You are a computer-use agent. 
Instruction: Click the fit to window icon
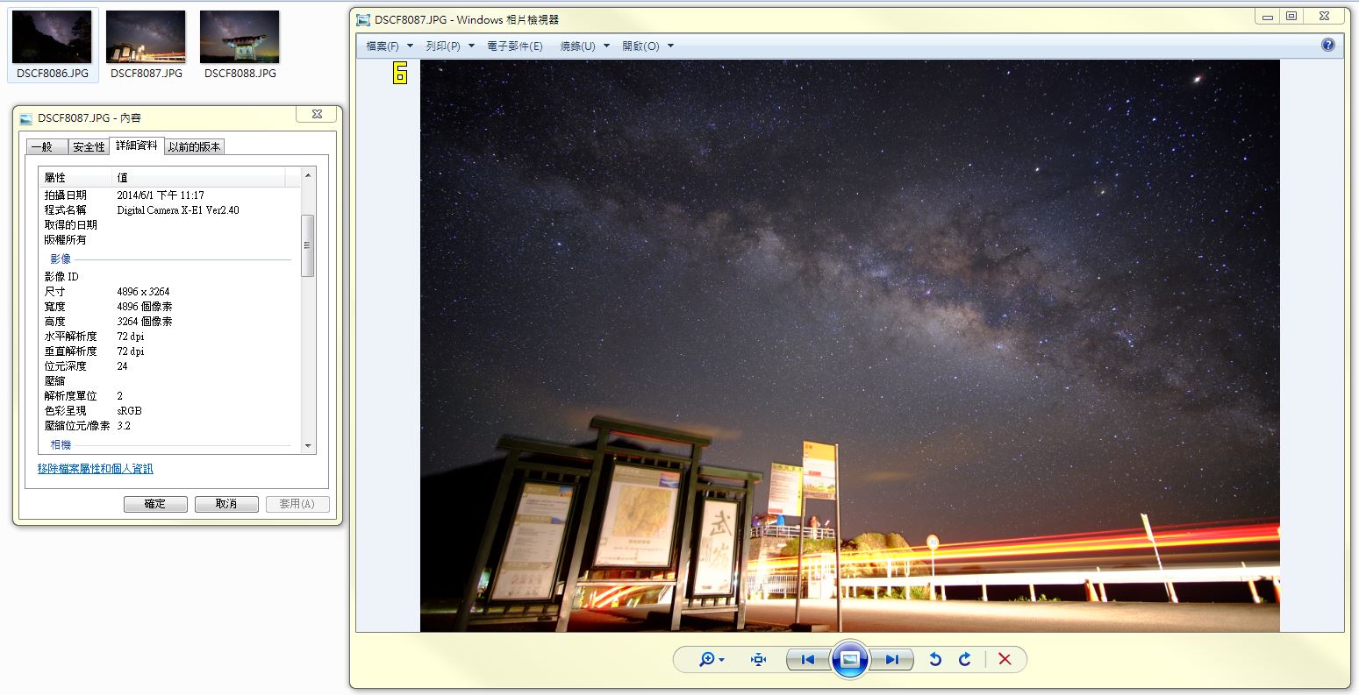pyautogui.click(x=759, y=660)
